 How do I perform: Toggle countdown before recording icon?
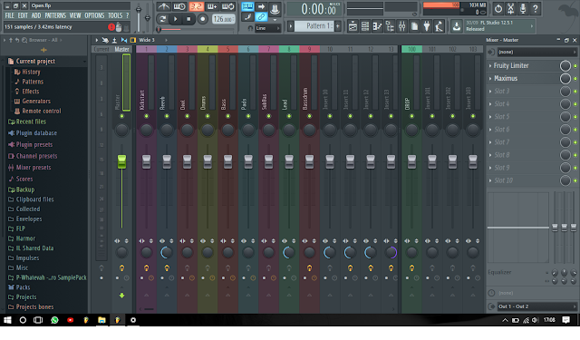[179, 6]
